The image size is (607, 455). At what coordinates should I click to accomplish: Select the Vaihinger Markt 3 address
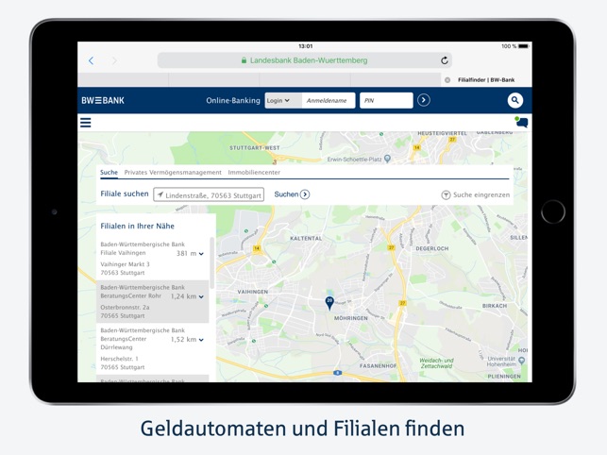(125, 268)
